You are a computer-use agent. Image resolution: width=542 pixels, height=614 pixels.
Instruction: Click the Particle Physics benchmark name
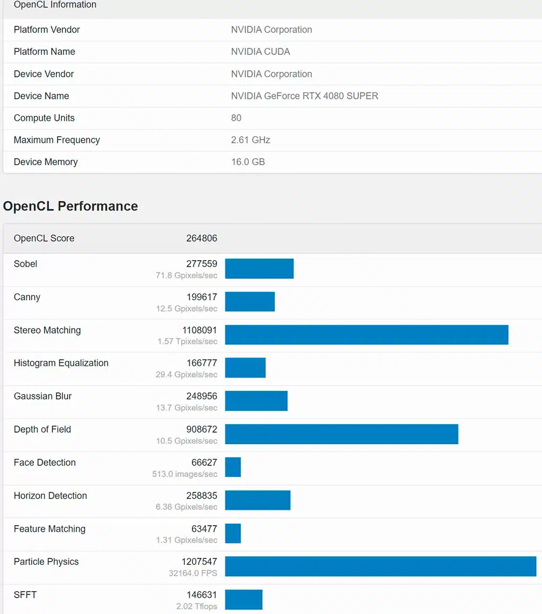pyautogui.click(x=46, y=562)
